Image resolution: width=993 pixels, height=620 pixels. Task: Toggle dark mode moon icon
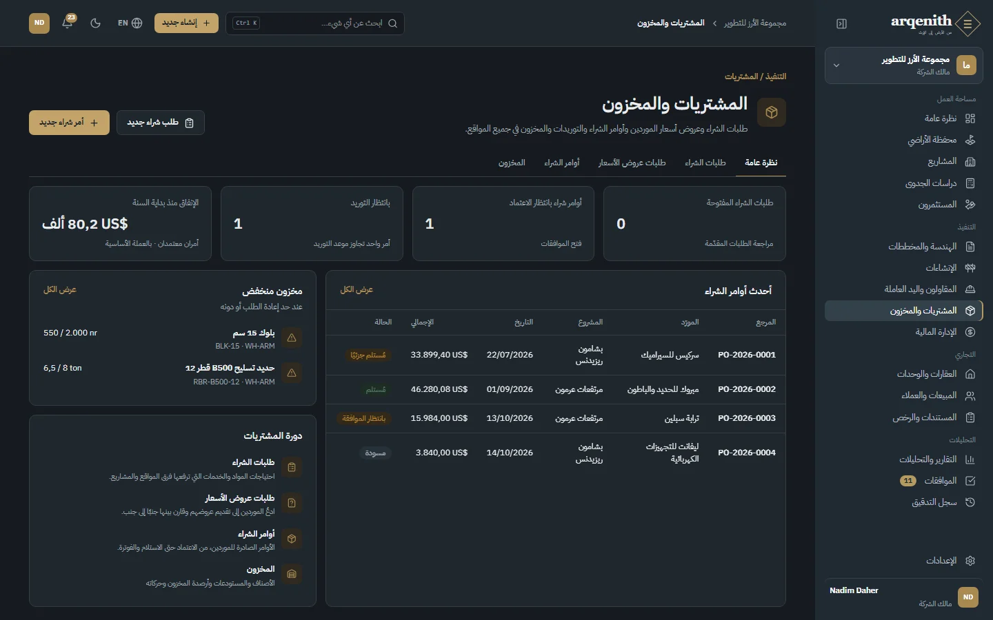coord(96,23)
